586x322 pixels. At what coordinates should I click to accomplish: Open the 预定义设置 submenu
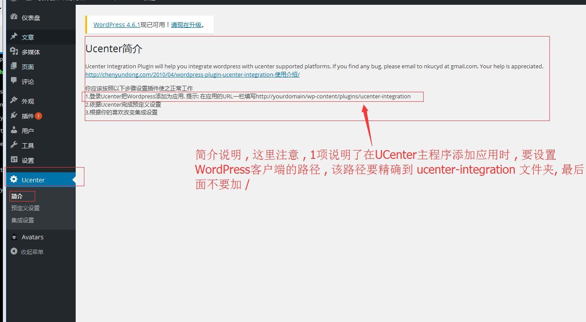tap(25, 208)
